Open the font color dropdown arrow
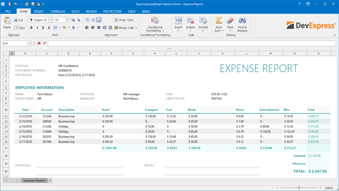 point(78,28)
